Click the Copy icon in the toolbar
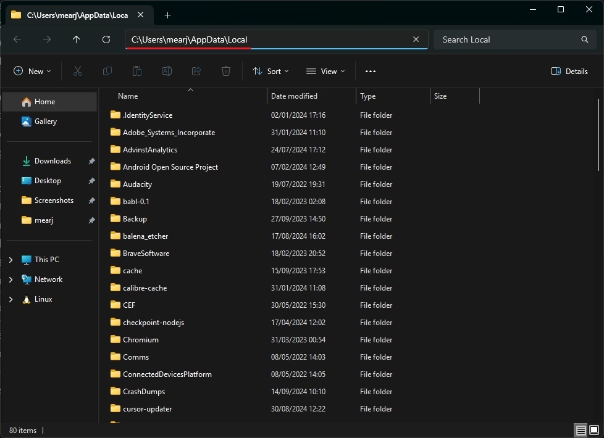604x438 pixels. (107, 71)
